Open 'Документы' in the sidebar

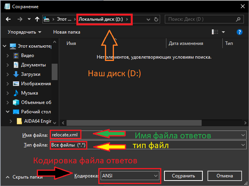click(33, 65)
